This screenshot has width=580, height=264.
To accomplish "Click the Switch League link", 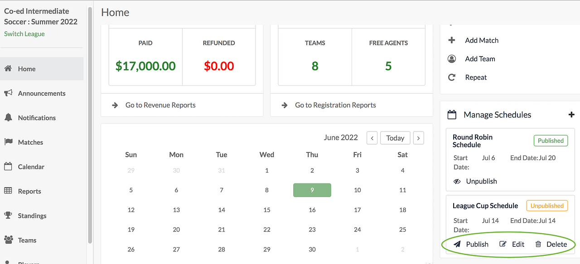I will click(24, 34).
